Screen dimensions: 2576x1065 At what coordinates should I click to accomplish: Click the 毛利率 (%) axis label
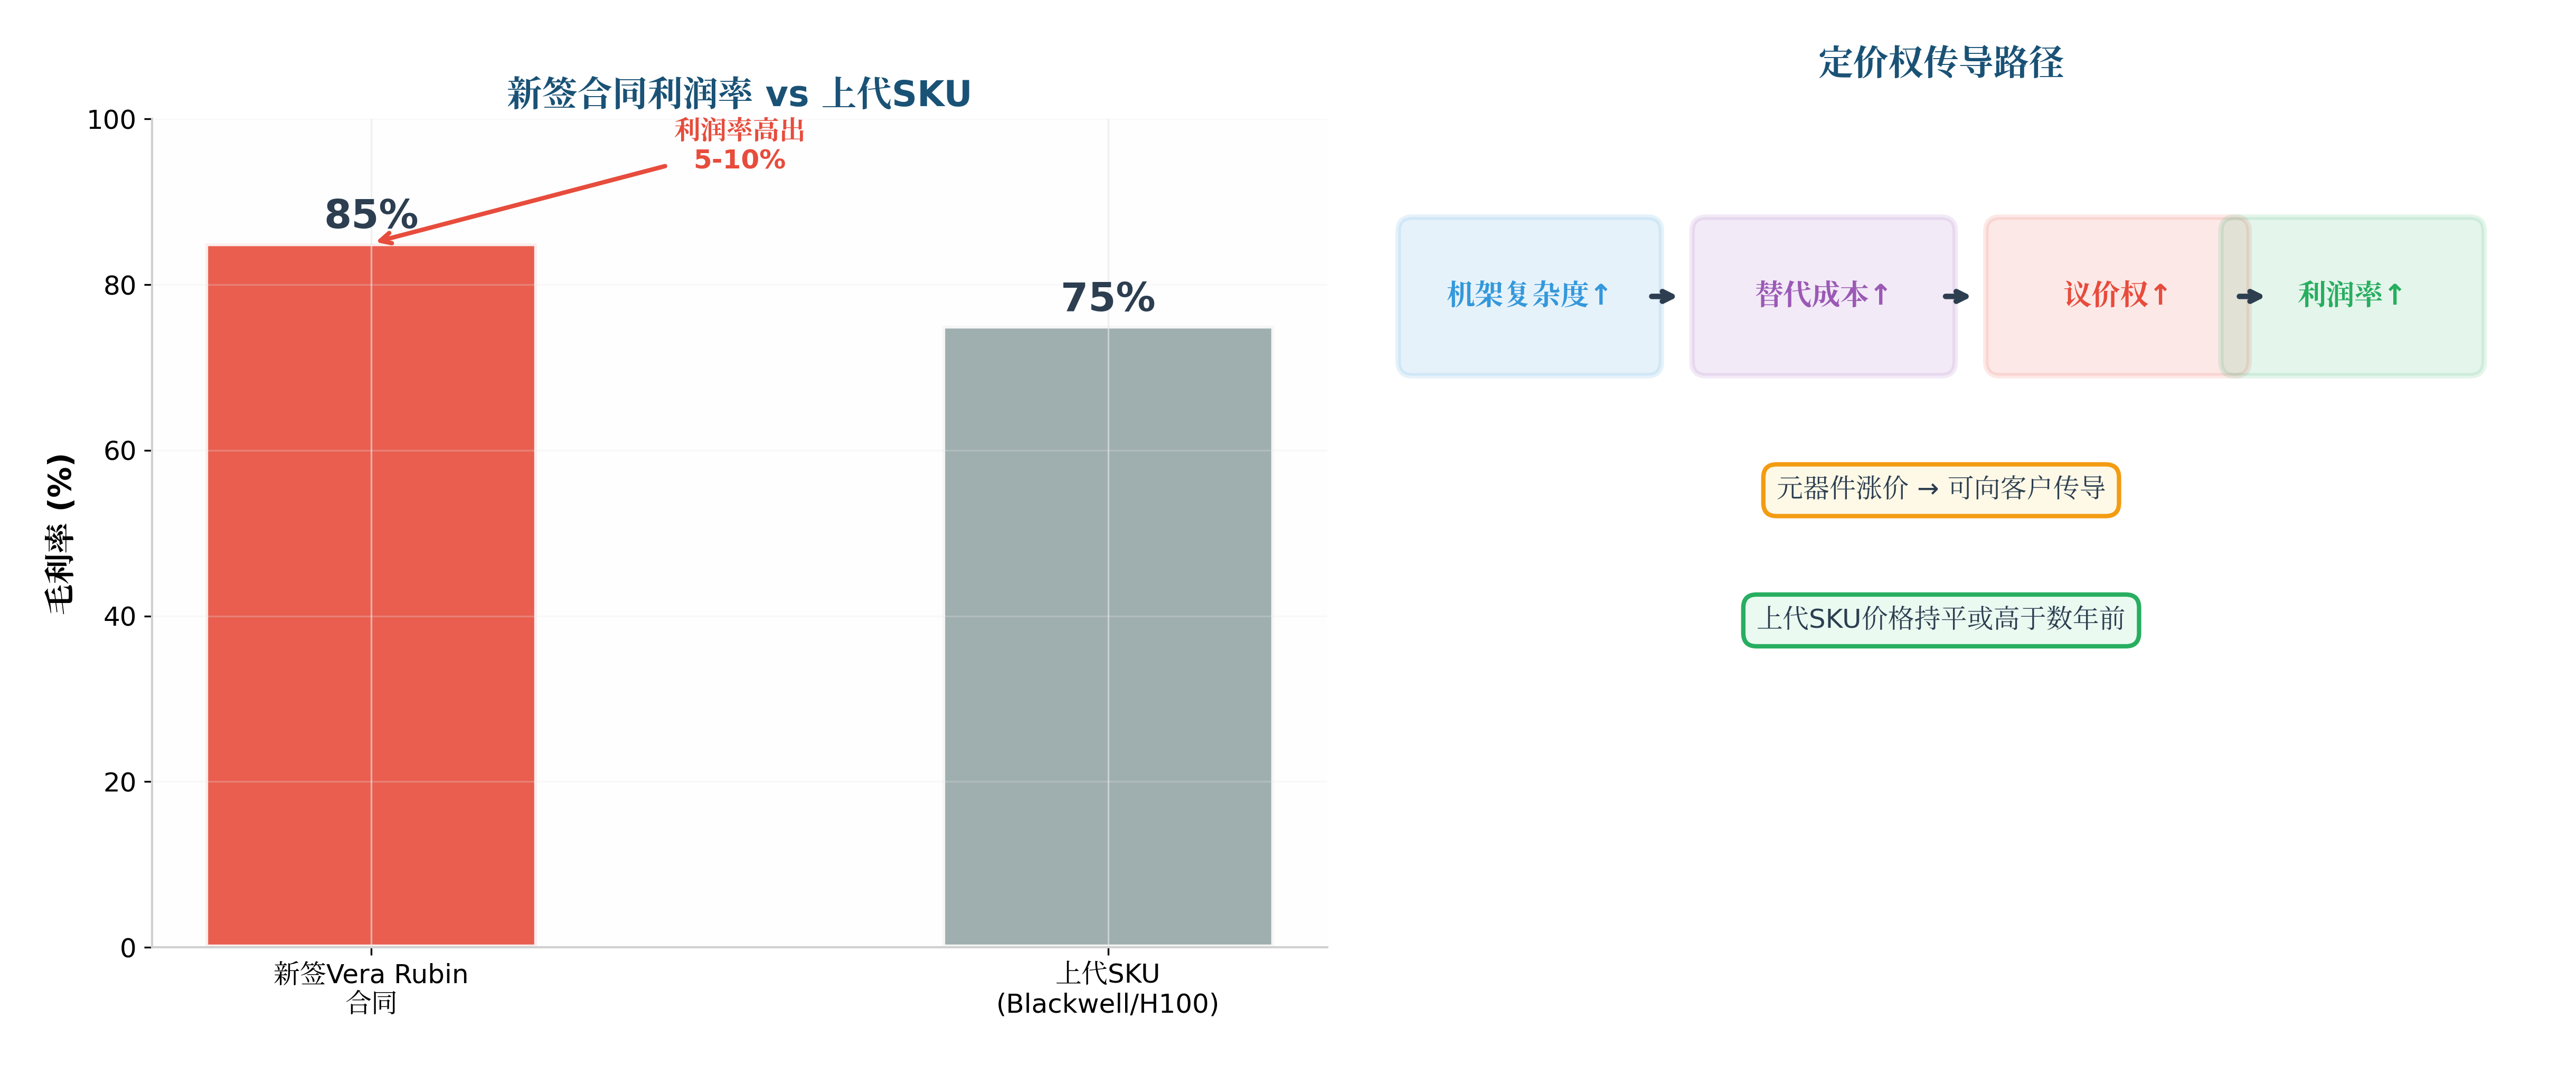[x=60, y=533]
